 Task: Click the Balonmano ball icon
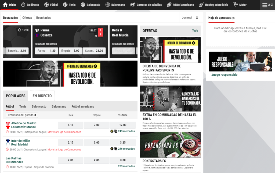108,5
